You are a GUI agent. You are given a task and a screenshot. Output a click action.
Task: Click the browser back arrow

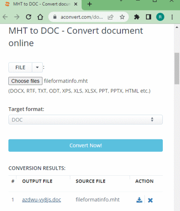(x=5, y=17)
